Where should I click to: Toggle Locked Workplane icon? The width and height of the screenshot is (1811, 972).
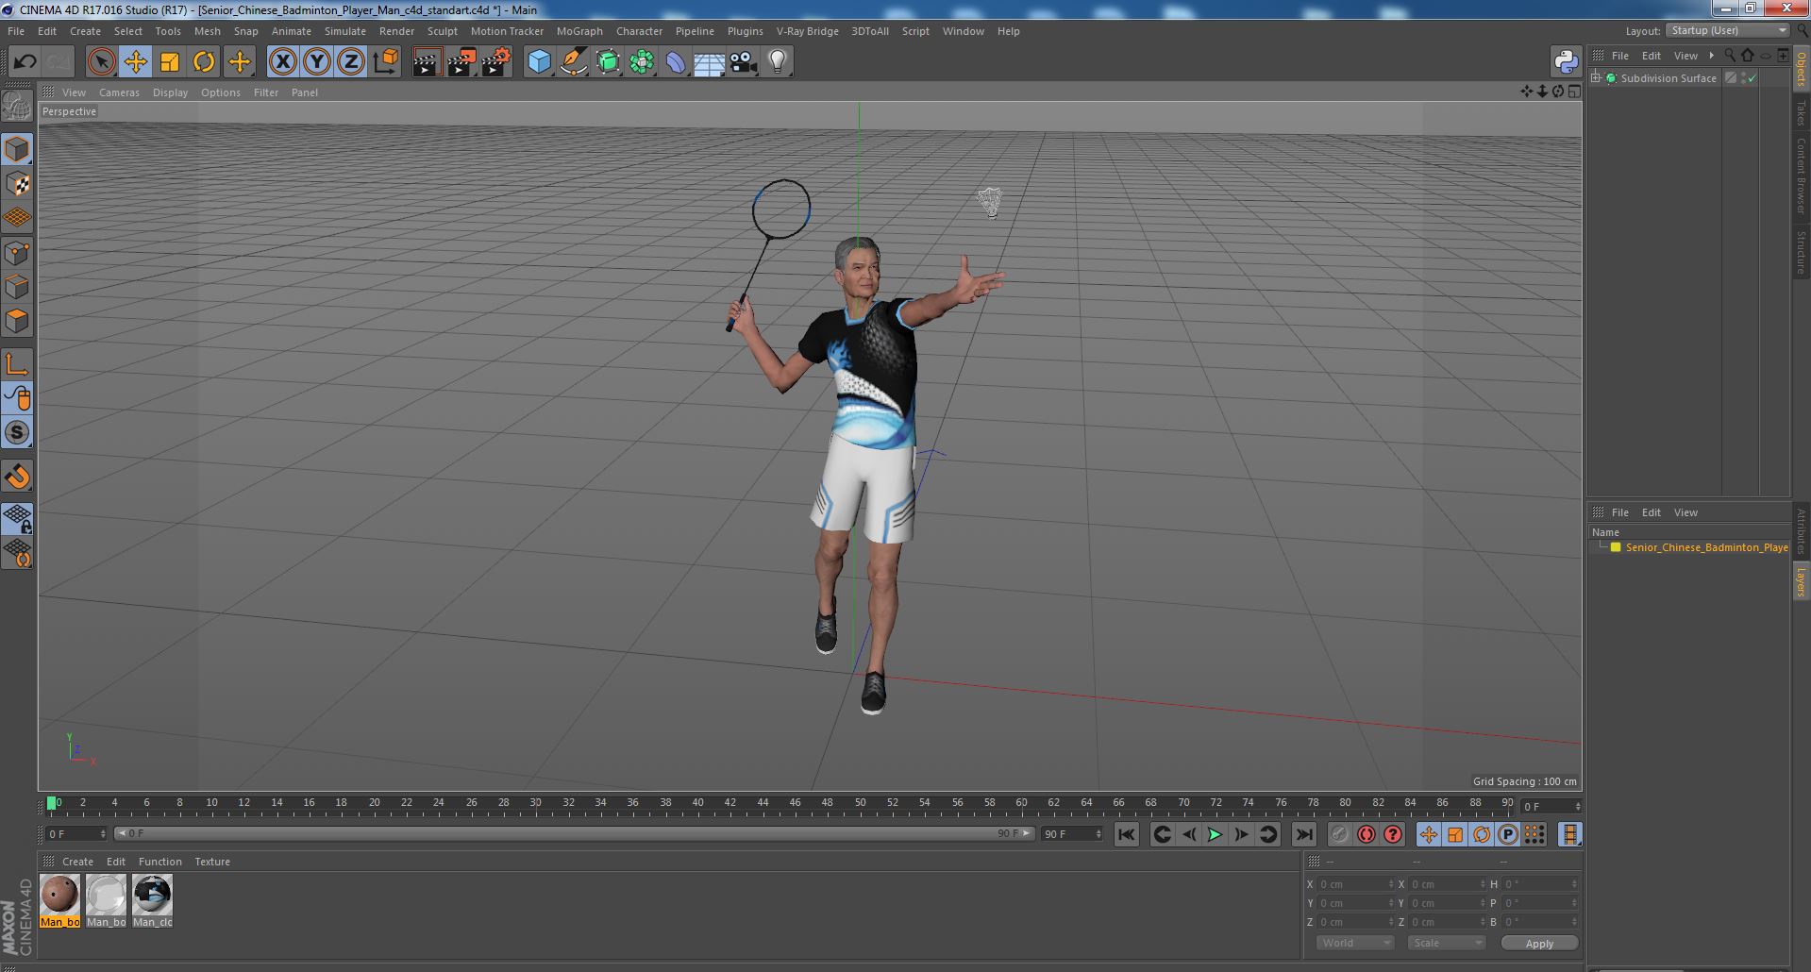(17, 518)
